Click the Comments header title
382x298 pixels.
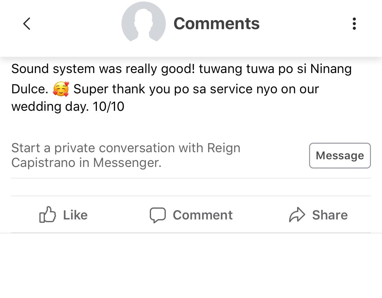pos(217,24)
